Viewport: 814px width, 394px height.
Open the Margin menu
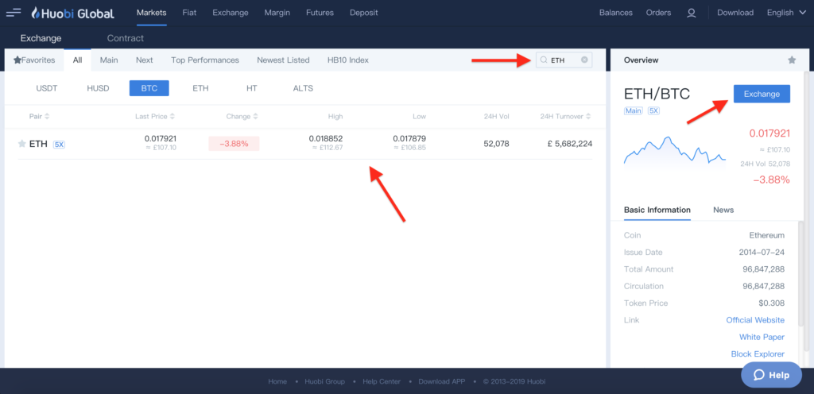click(277, 13)
